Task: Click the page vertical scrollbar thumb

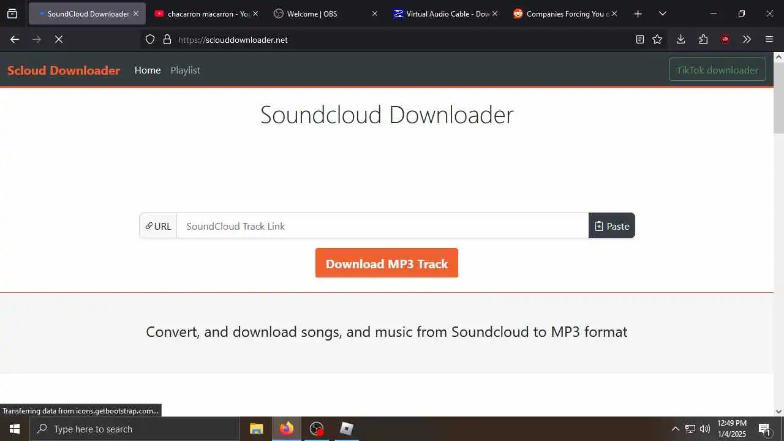Action: click(778, 98)
